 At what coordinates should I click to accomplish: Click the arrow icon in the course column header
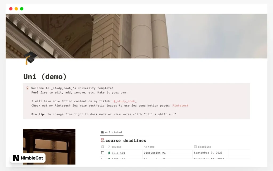coord(109,147)
